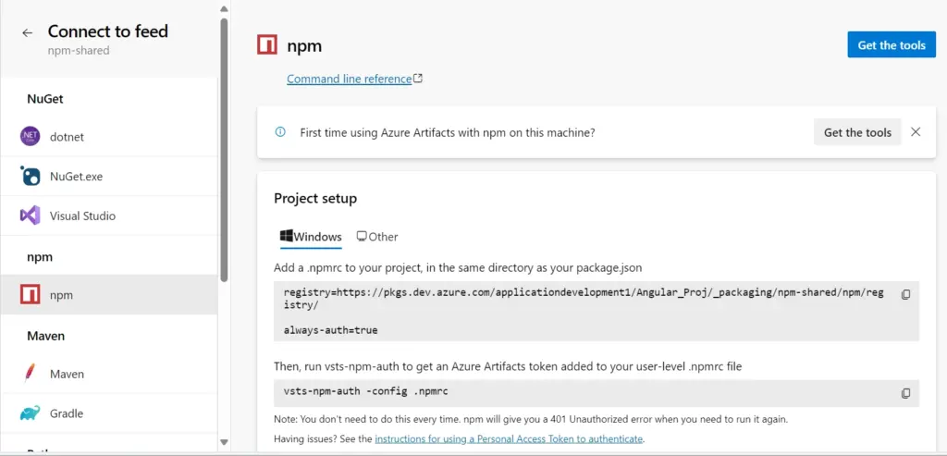Viewport: 947px width, 456px height.
Task: Choose the NuGet.exe icon in sidebar
Action: [x=31, y=177]
